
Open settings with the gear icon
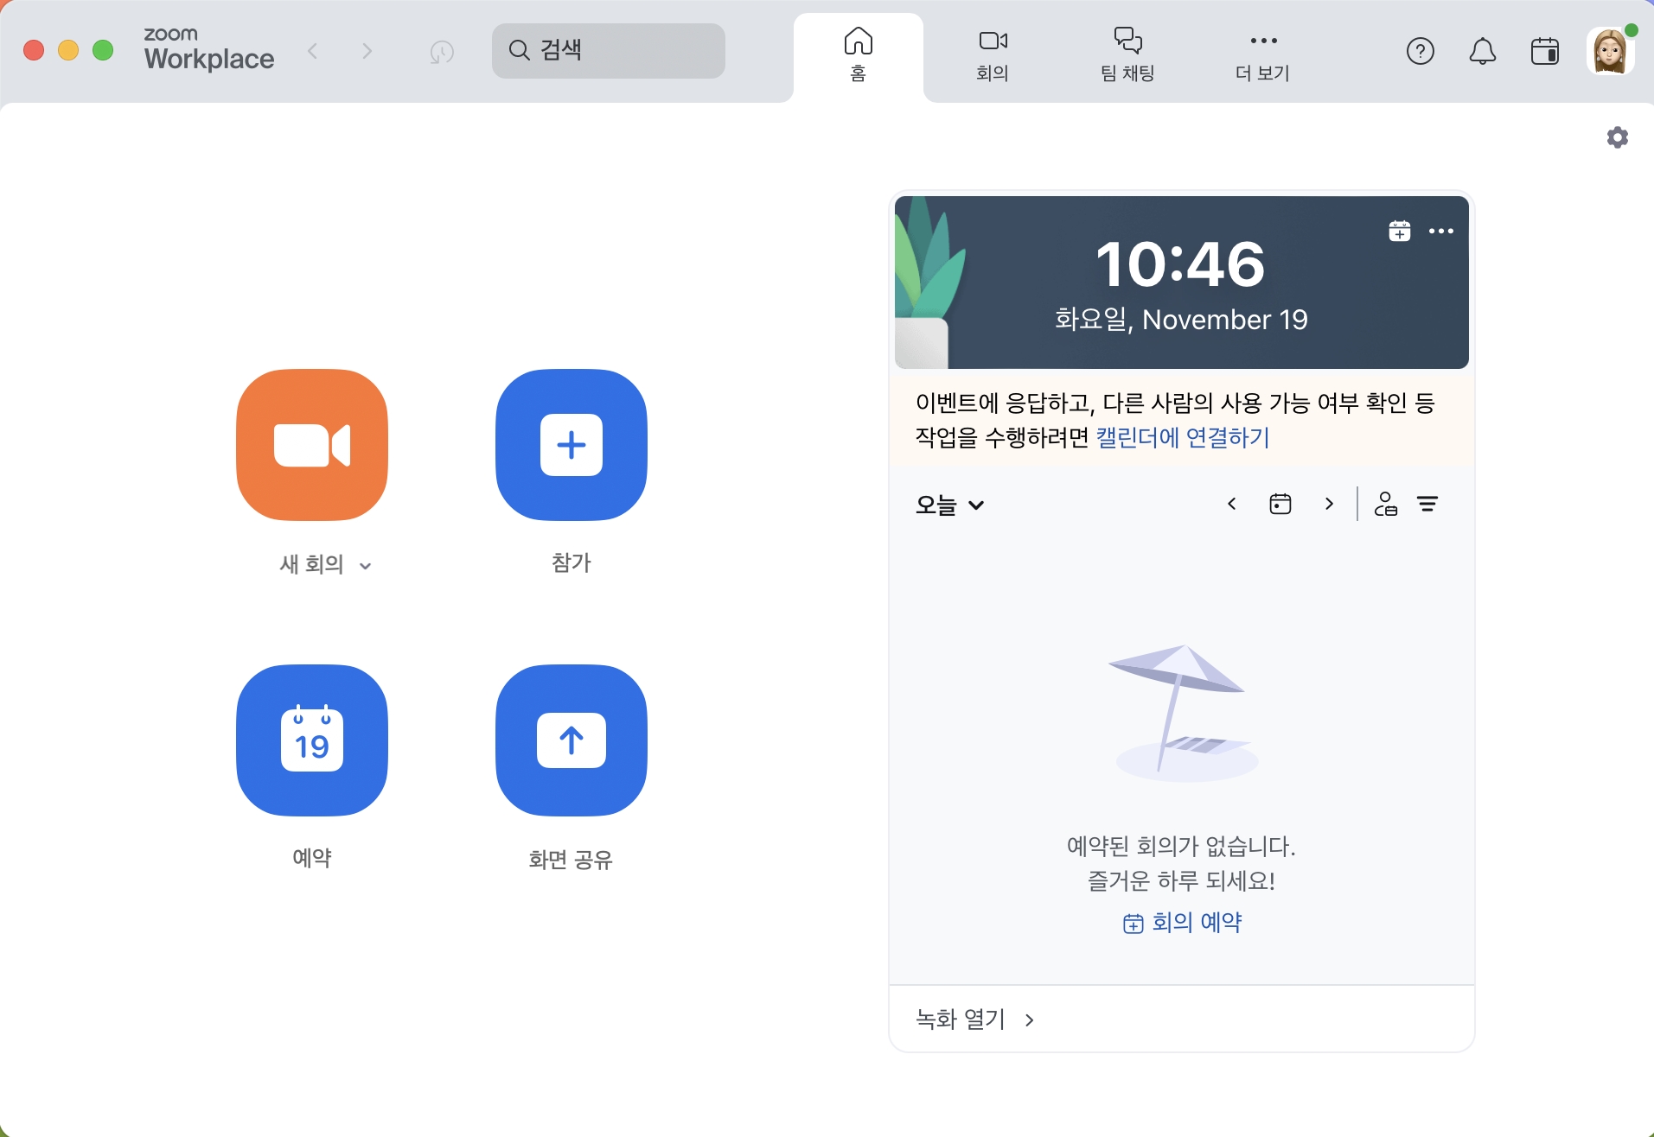pos(1619,137)
